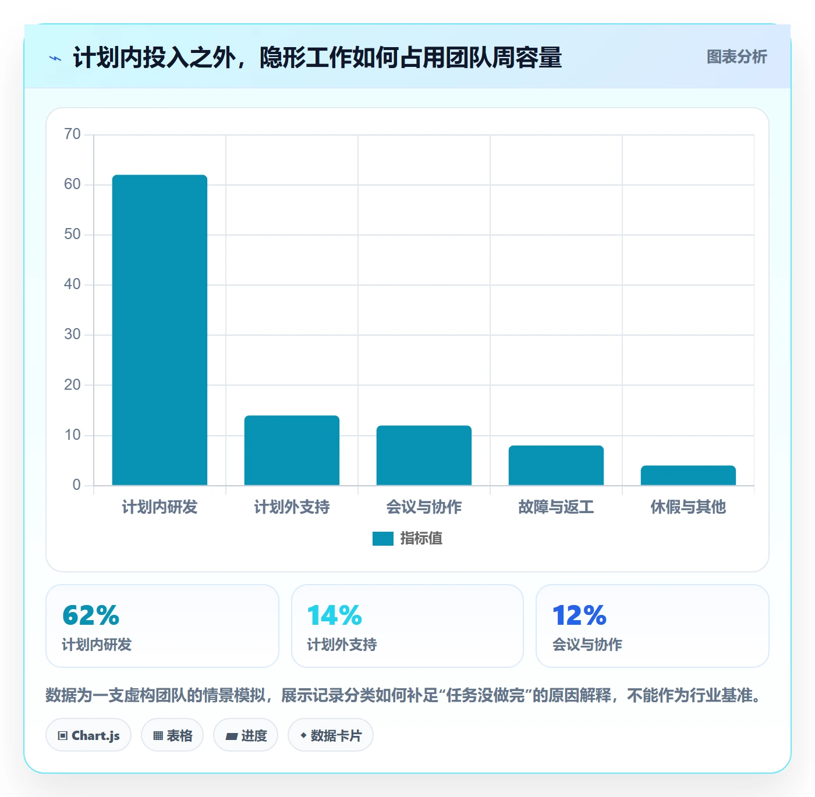Click the y-axis value 0
815x797 pixels.
coord(77,485)
